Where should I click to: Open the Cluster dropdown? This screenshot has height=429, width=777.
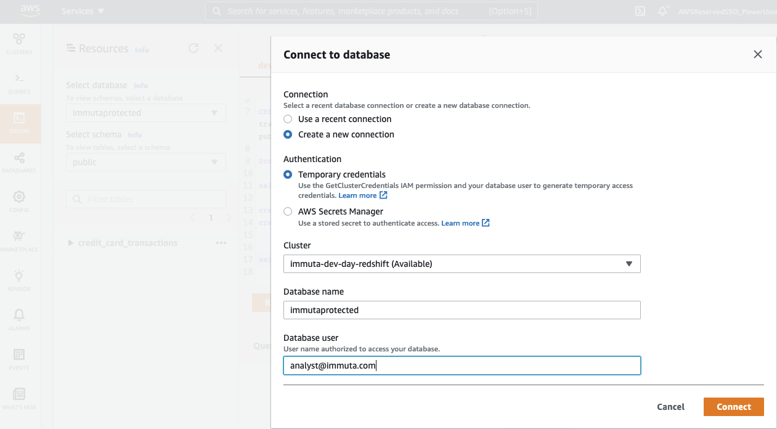(x=462, y=264)
